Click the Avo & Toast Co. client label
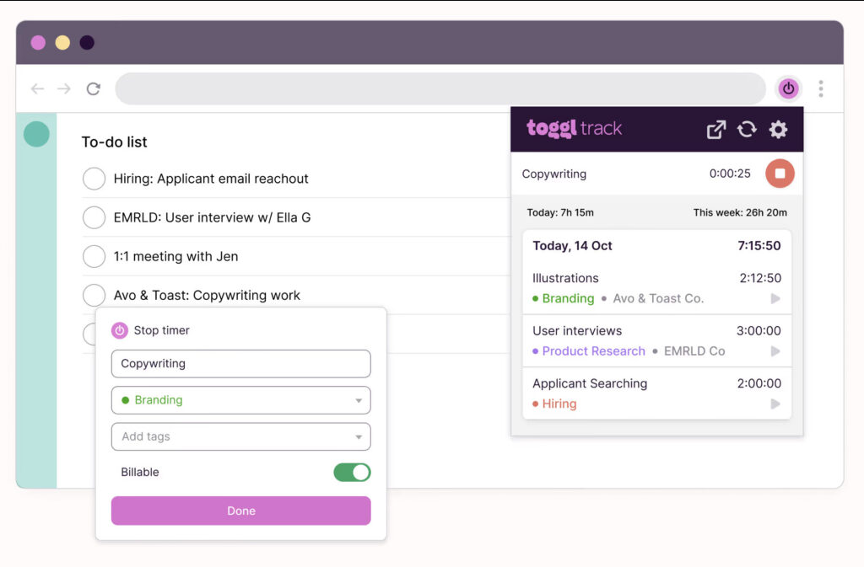 [658, 298]
